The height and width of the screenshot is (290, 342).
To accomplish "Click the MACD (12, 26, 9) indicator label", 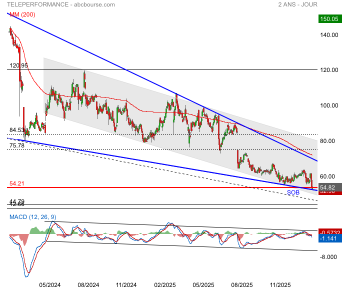I will pos(32,217).
